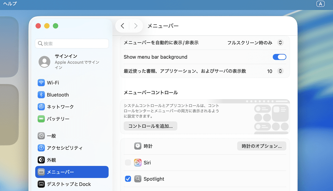Go forward with the right chevron
This screenshot has height=191, width=333.
[x=136, y=26]
